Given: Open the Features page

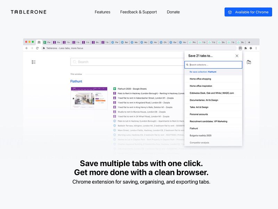Looking at the screenshot, I should point(103,12).
